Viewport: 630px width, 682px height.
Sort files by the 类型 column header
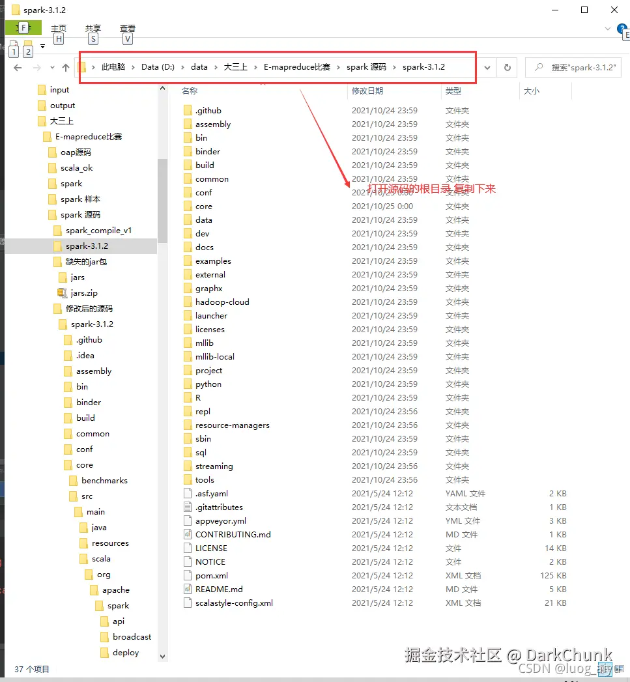point(453,91)
